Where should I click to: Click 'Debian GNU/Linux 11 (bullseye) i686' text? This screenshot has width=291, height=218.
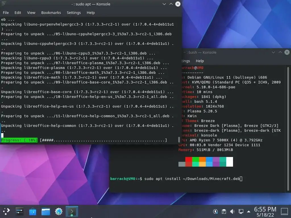(227, 77)
